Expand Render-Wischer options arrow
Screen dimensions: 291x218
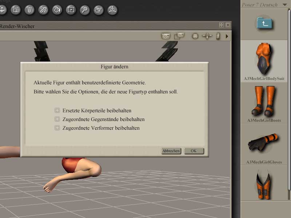[227, 36]
